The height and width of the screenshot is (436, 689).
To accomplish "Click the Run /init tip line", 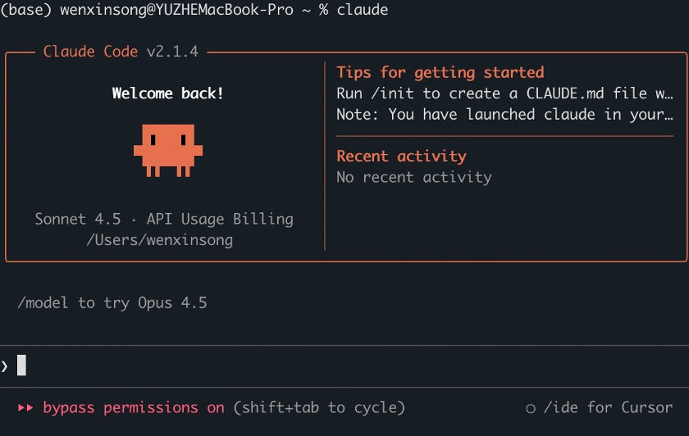I will [x=504, y=93].
